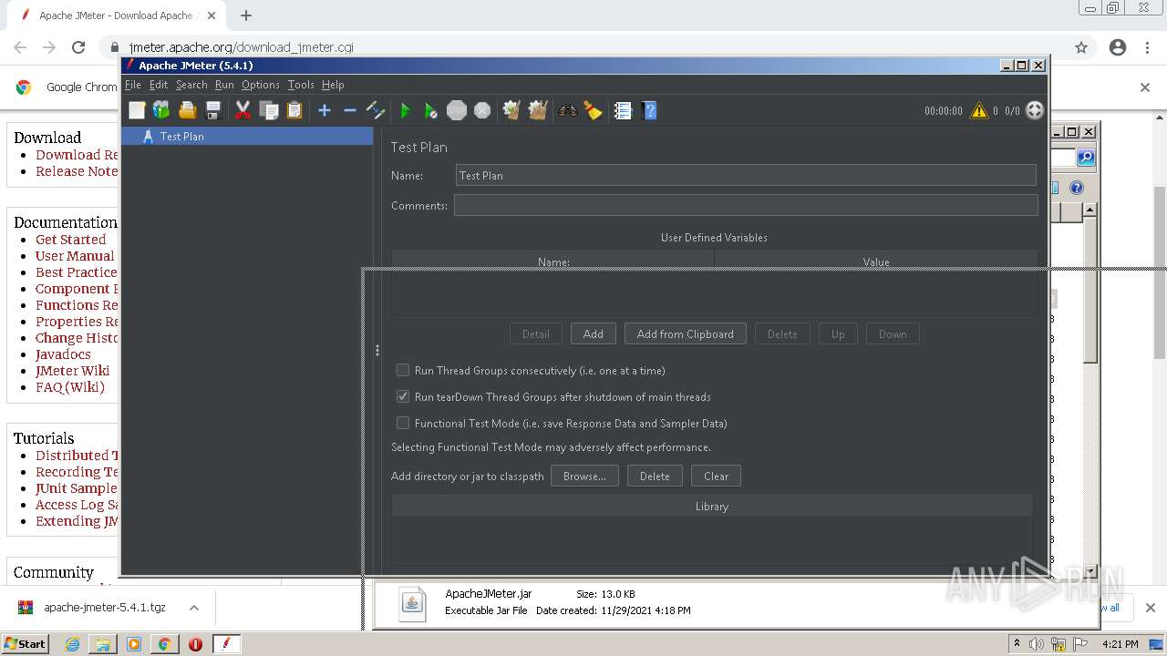Bookmark this page with the star icon
The width and height of the screenshot is (1167, 656).
pos(1081,47)
